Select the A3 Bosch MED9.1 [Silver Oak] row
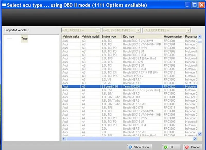This screenshot has width=206, height=150. click(x=130, y=58)
